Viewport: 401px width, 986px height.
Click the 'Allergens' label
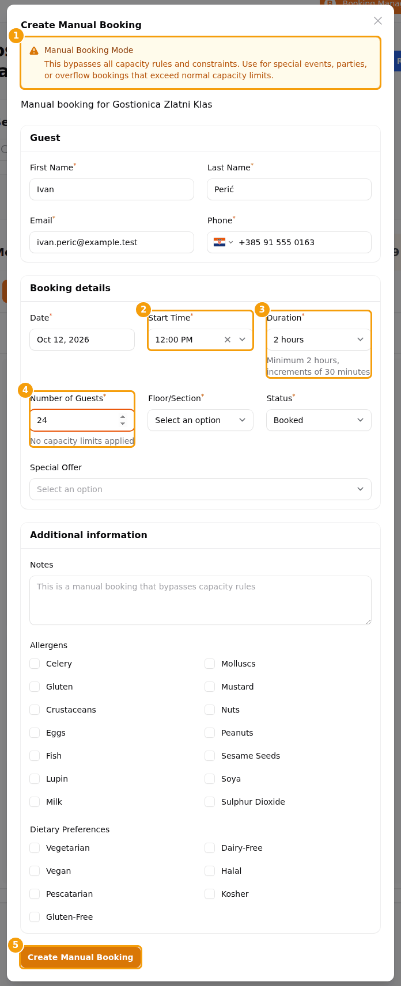click(49, 645)
